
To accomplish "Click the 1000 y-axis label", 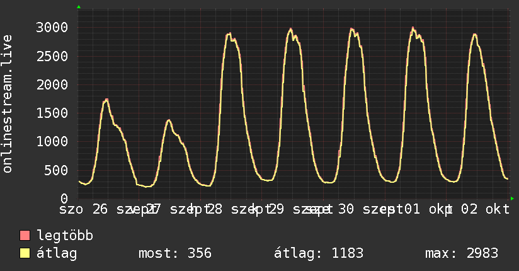I will [52, 141].
